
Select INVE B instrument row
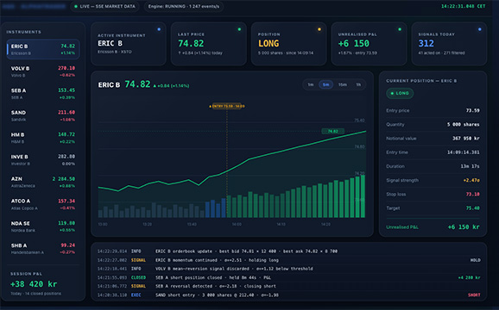coord(43,160)
